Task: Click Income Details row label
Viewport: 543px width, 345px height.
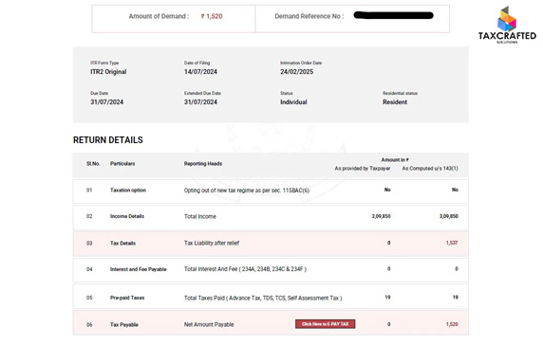Action: coord(127,216)
